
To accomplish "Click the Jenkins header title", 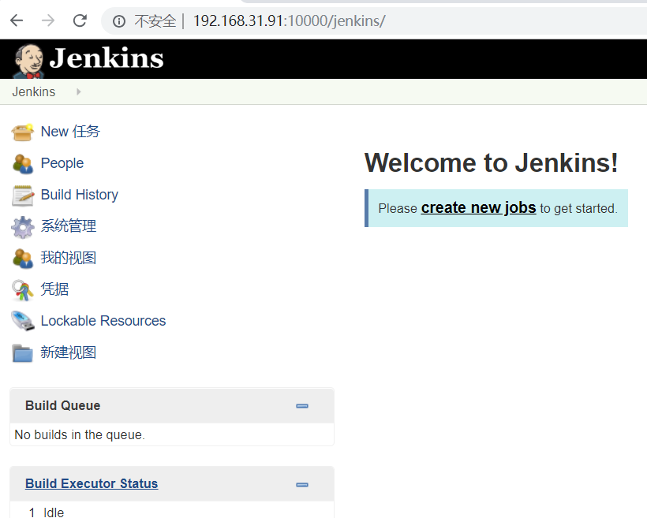I will 107,58.
